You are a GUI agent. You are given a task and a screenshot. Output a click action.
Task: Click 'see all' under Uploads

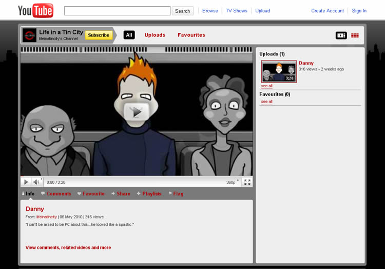click(266, 86)
